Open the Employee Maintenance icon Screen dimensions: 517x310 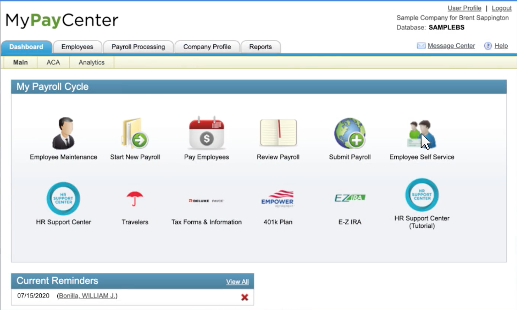[x=63, y=133]
